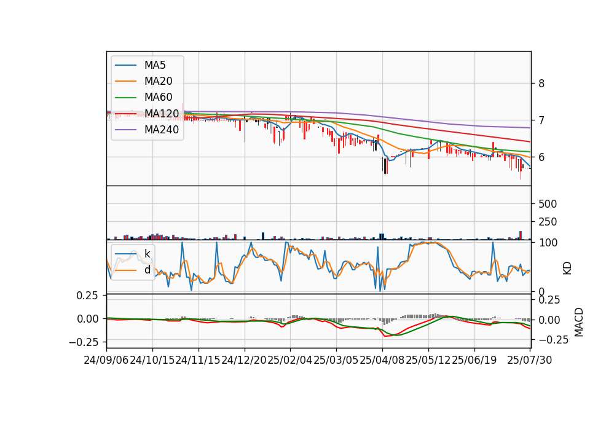Click the MA20 legend label
590x424 pixels.
tap(158, 81)
